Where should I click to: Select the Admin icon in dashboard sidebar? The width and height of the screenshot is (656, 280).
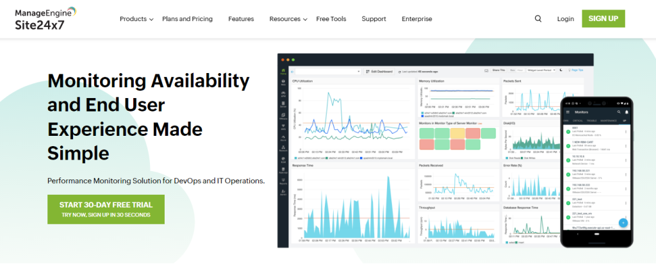pos(283,192)
